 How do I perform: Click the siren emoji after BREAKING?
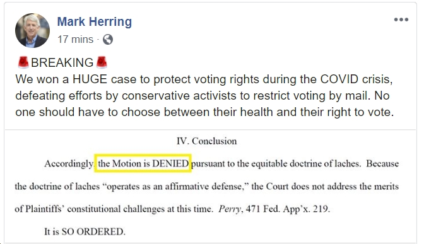coord(102,62)
